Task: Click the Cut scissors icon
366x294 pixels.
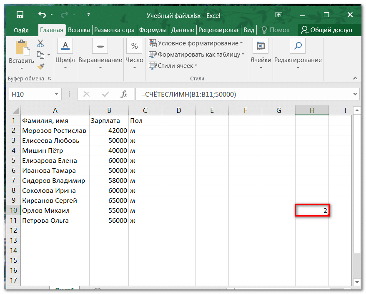Action: [x=40, y=43]
